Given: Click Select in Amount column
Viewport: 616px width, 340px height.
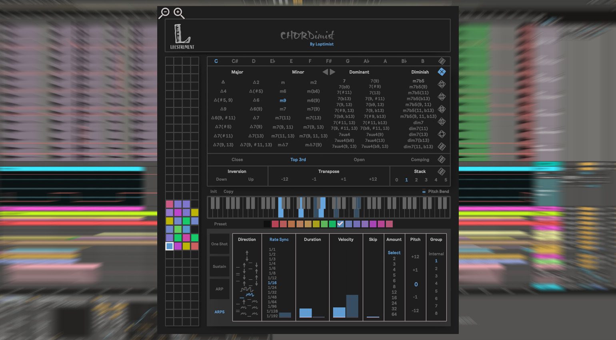Looking at the screenshot, I should (394, 253).
